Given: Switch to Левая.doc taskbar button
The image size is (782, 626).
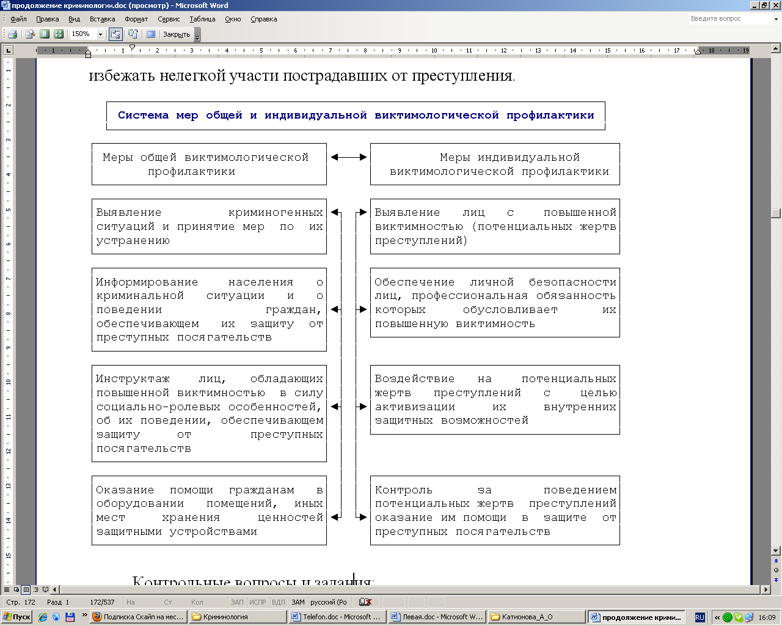Looking at the screenshot, I should [x=437, y=617].
